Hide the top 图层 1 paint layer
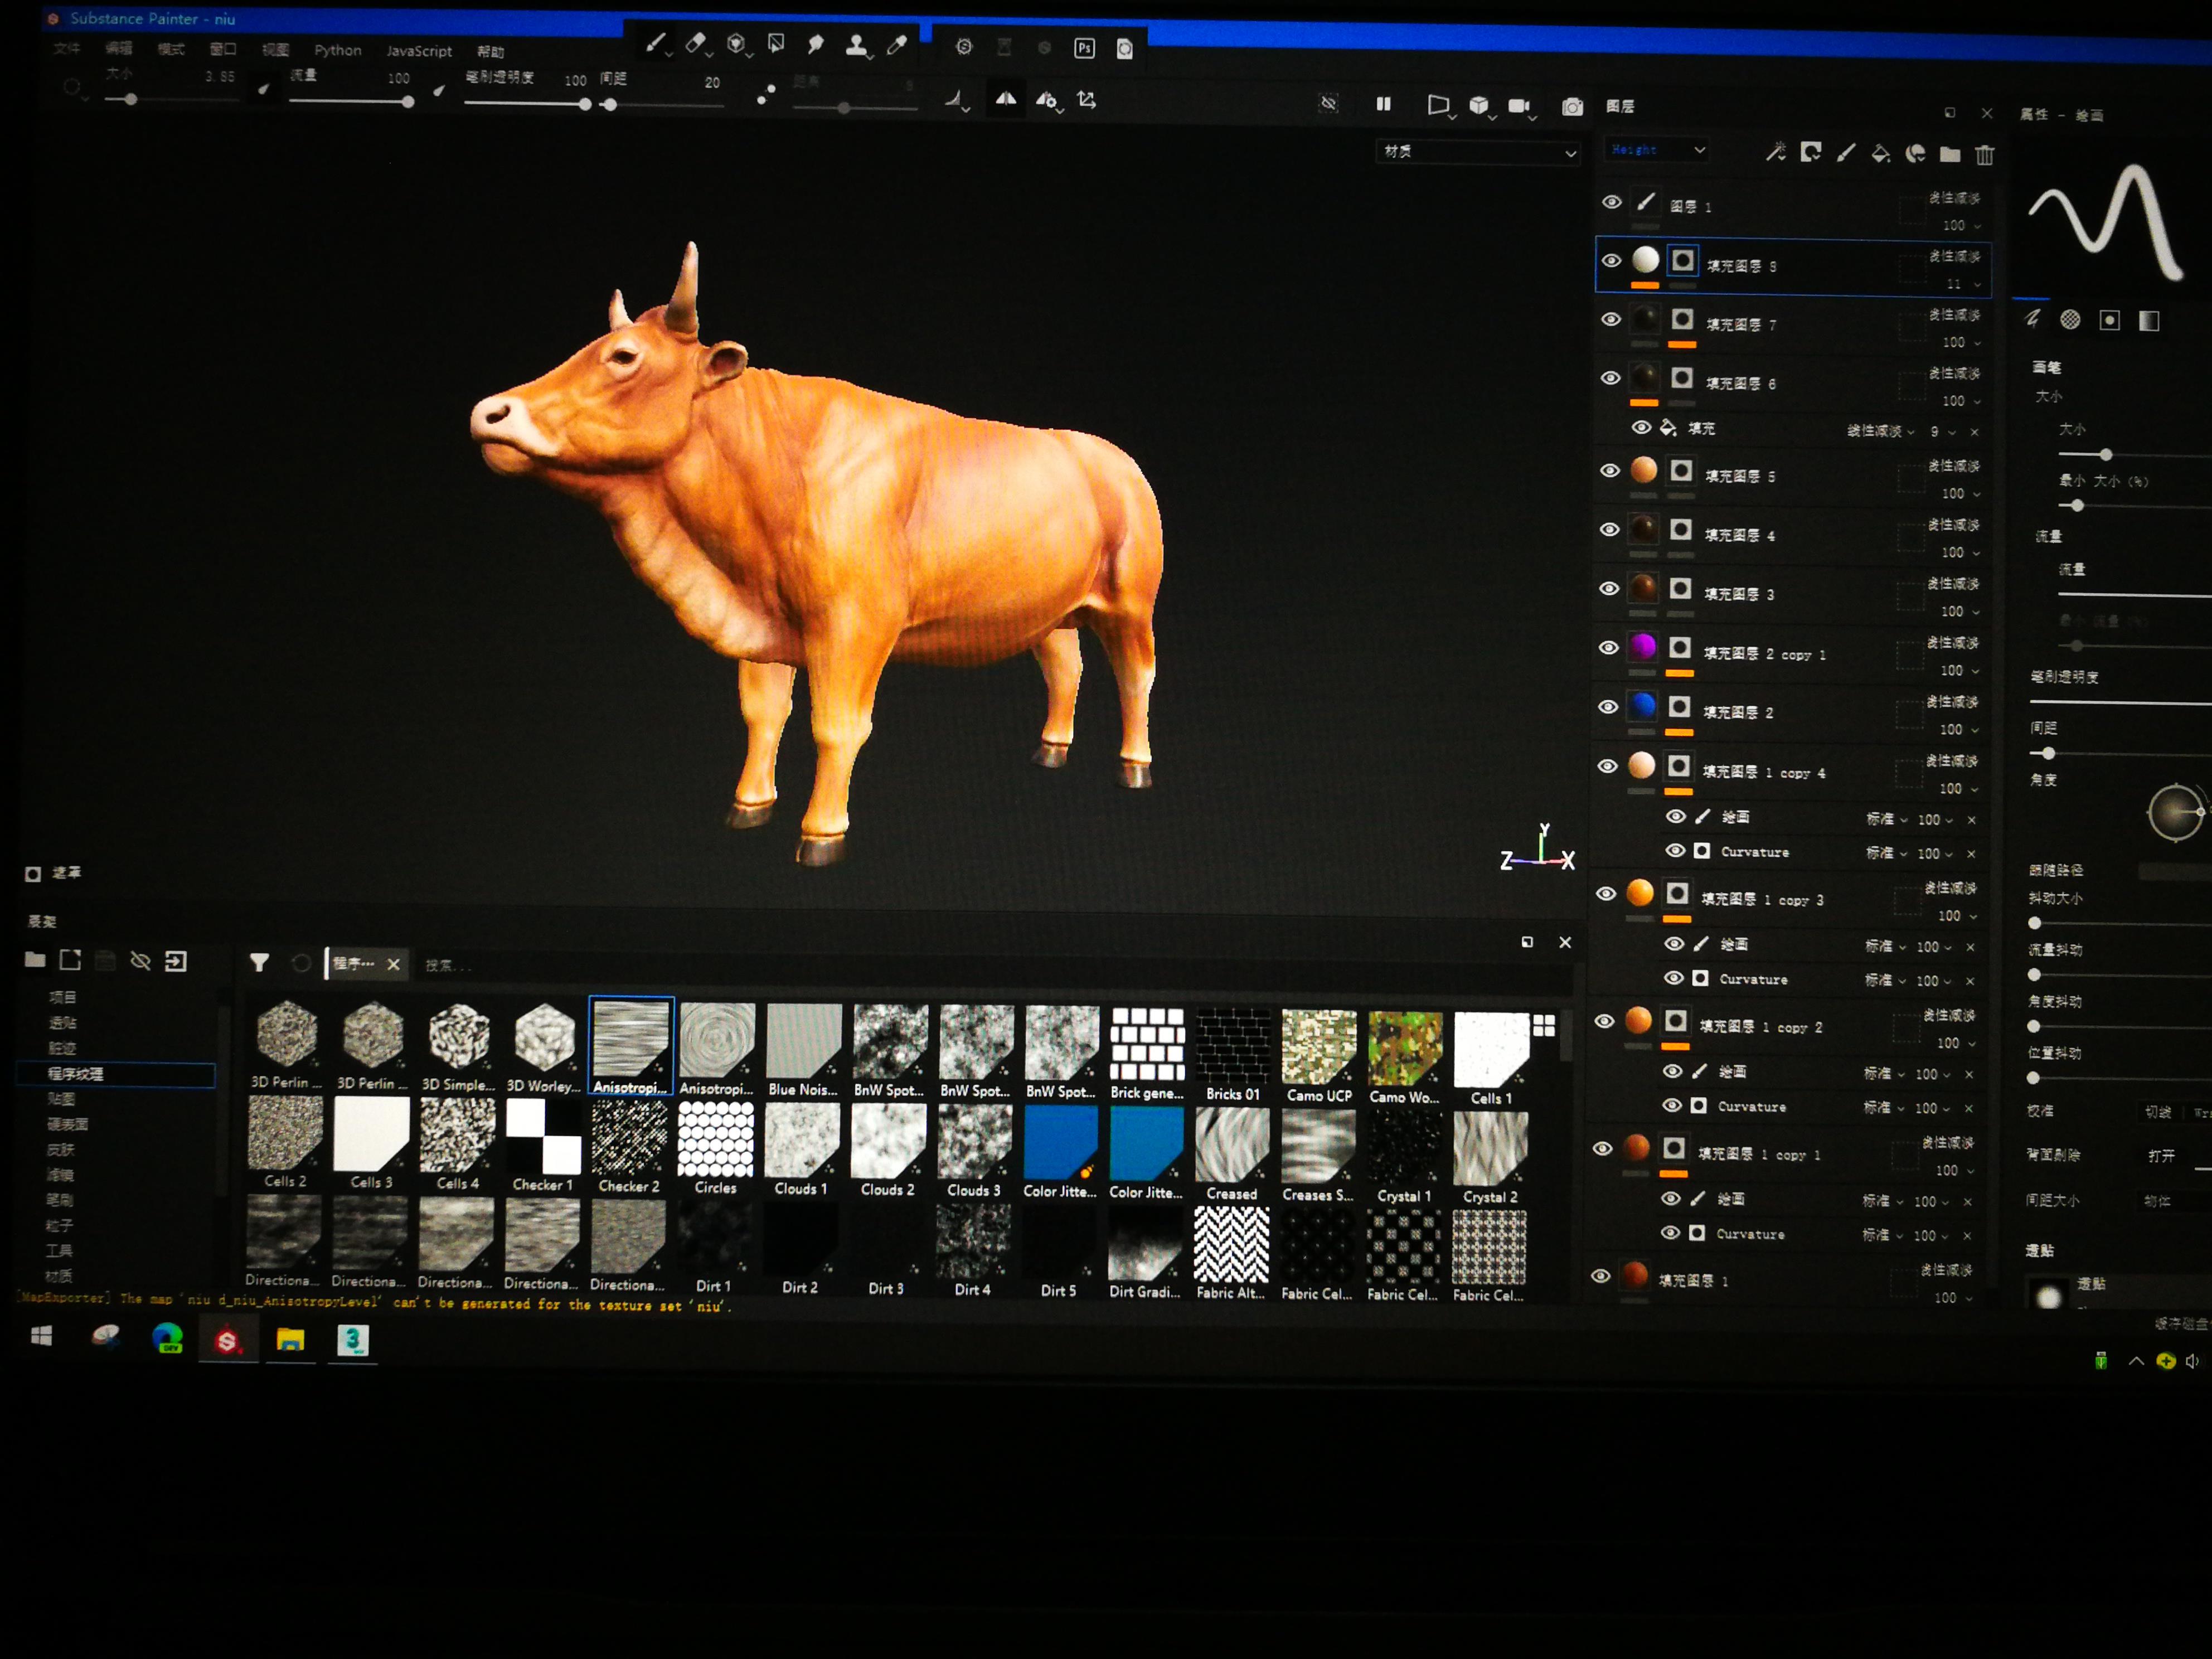Image resolution: width=2212 pixels, height=1659 pixels. (x=1612, y=202)
